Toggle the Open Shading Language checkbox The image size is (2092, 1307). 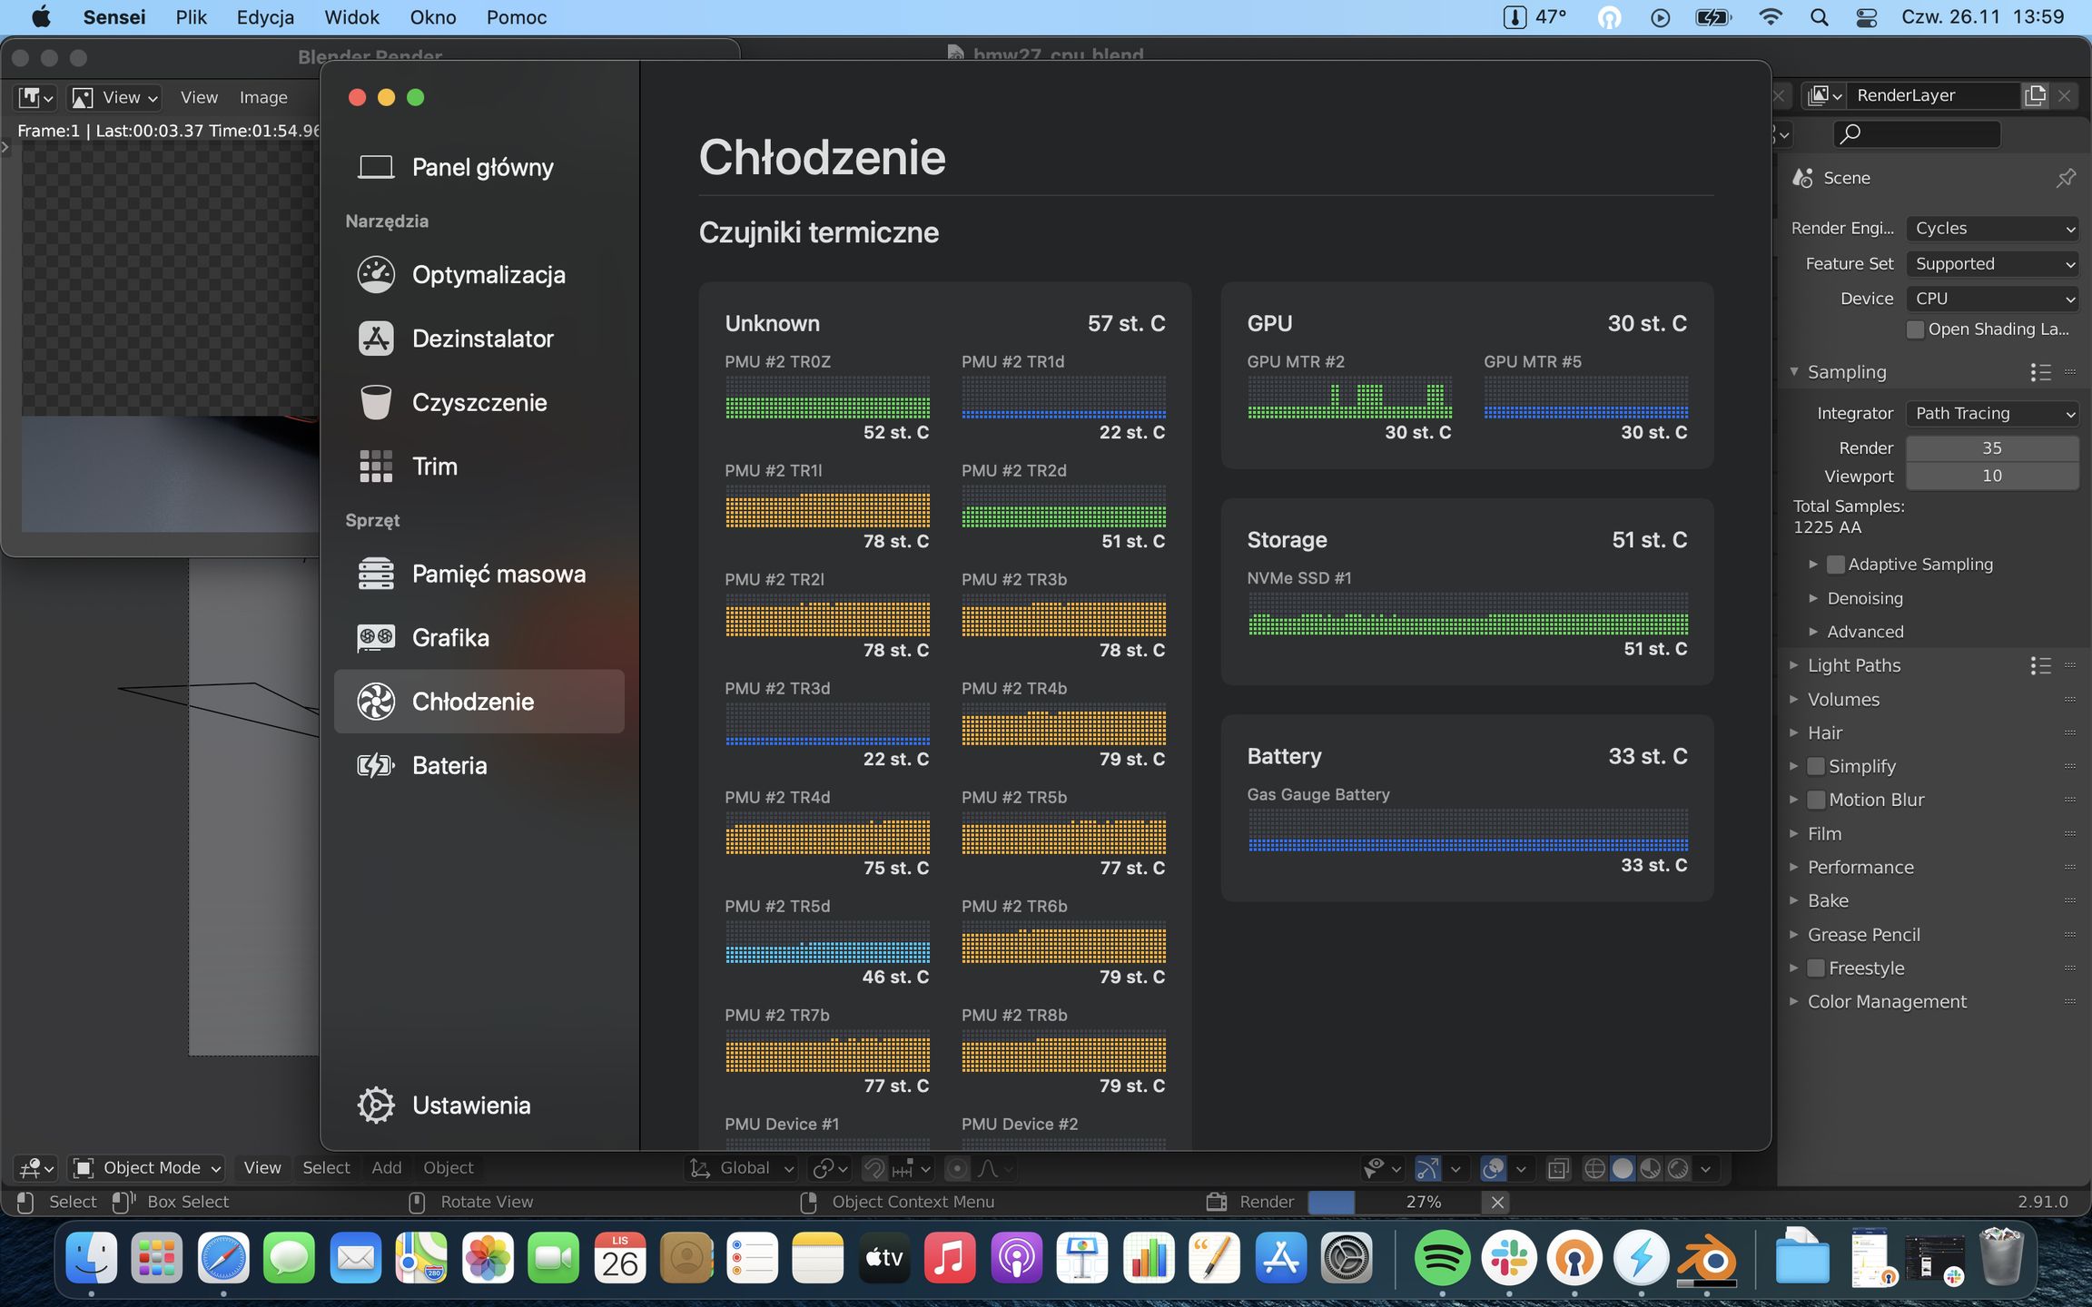click(x=1916, y=329)
